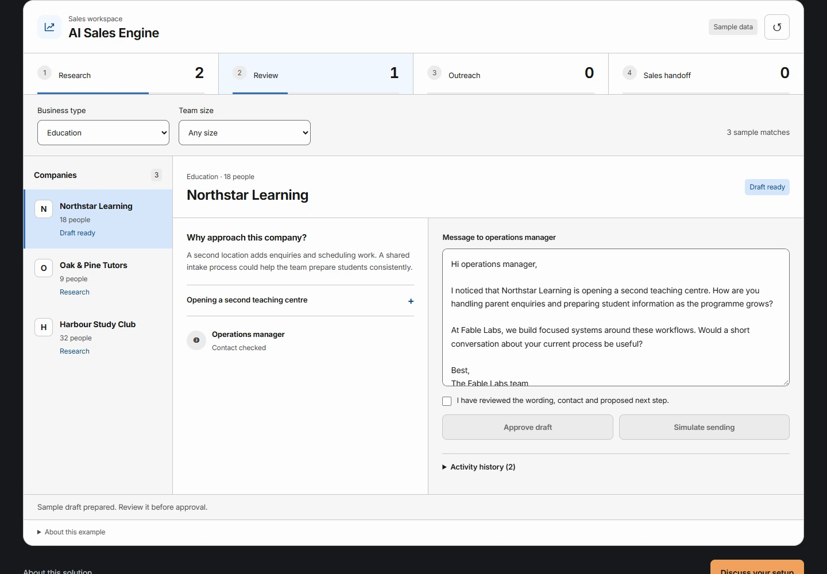Click the plus icon beside second teaching centre
This screenshot has width=827, height=574.
411,301
